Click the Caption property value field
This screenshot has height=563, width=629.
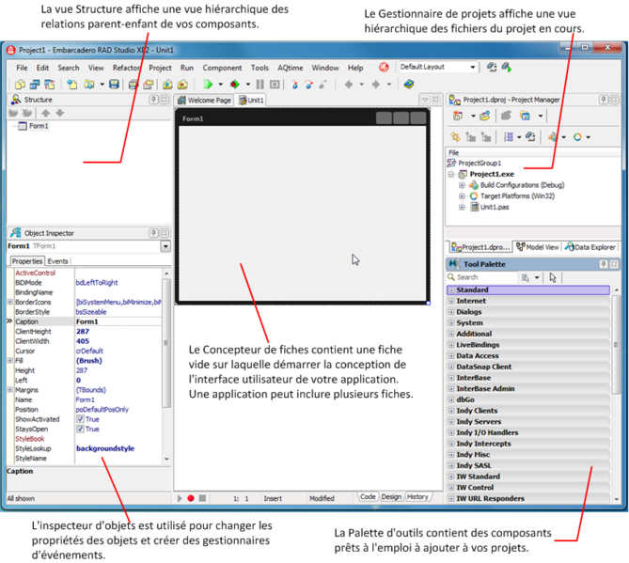click(x=118, y=321)
